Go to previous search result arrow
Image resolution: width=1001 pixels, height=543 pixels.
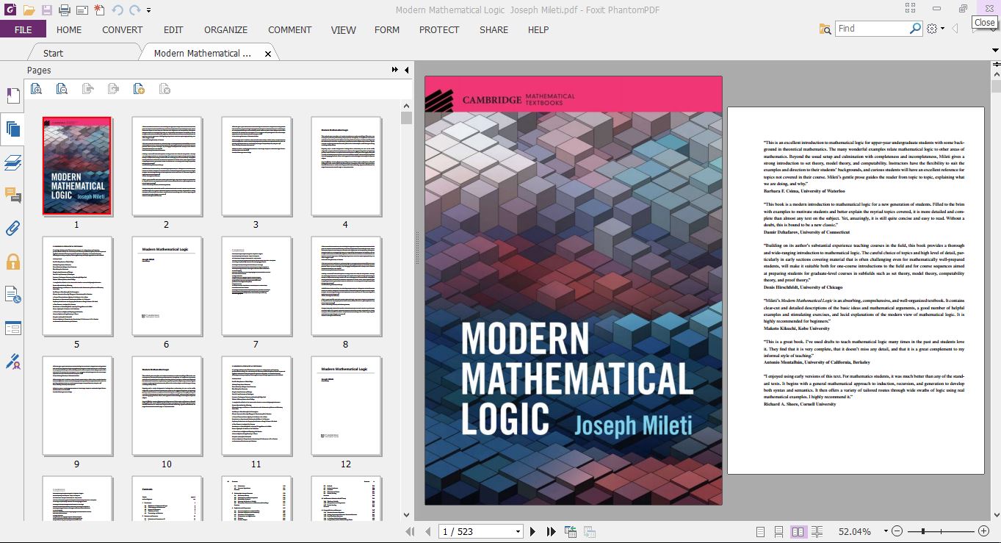(955, 29)
